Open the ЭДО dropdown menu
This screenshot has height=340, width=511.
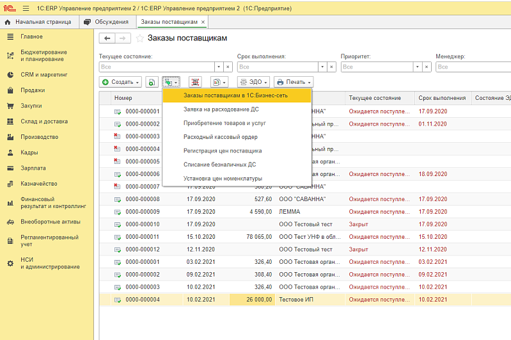[253, 82]
